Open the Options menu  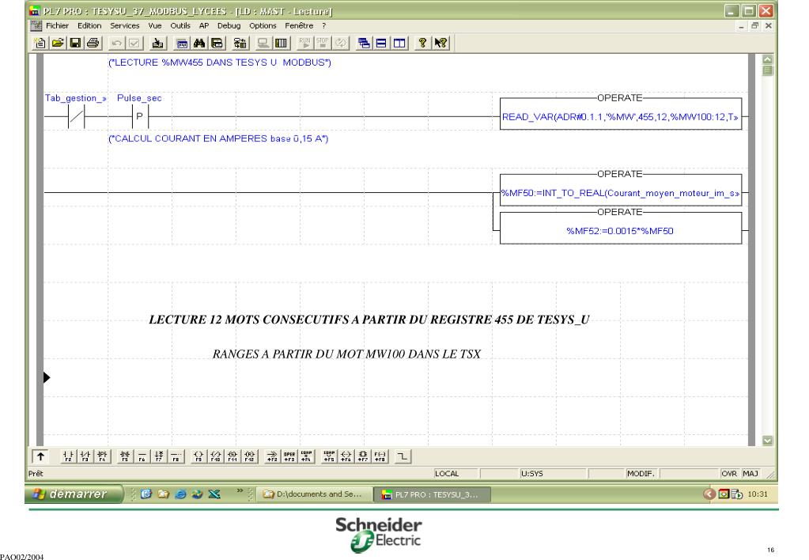(x=263, y=25)
